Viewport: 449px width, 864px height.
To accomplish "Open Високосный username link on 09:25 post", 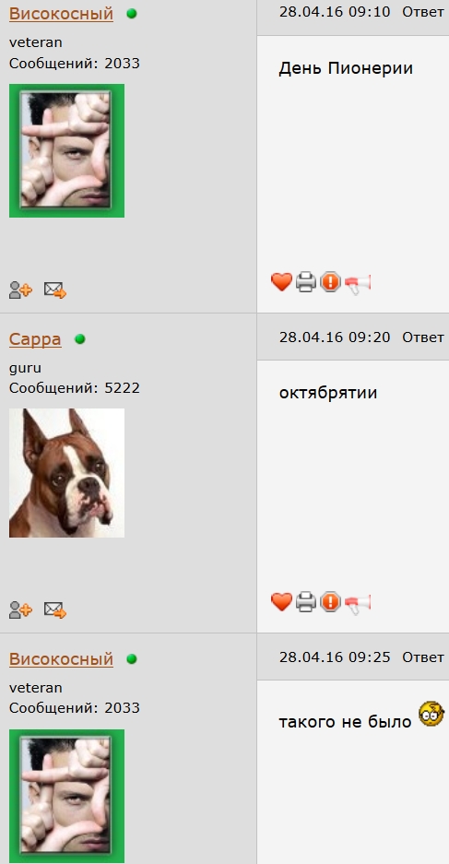I will click(x=61, y=659).
